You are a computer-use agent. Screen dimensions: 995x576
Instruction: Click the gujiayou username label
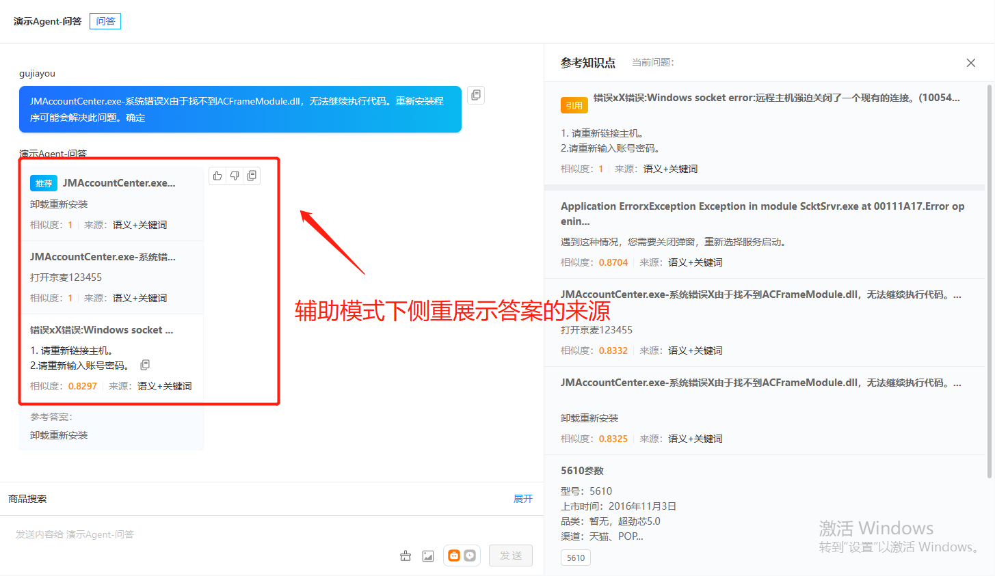point(37,73)
